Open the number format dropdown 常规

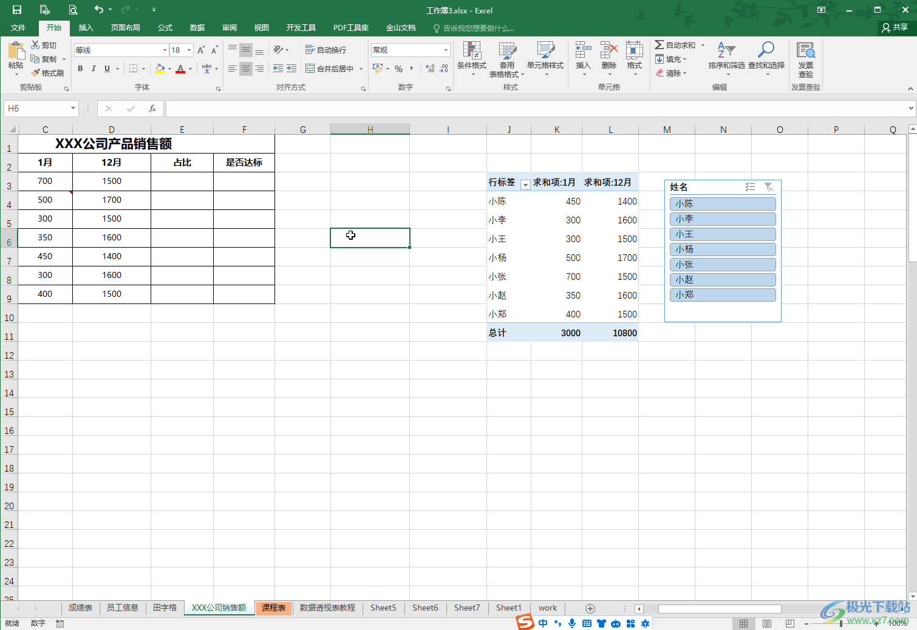pyautogui.click(x=446, y=50)
